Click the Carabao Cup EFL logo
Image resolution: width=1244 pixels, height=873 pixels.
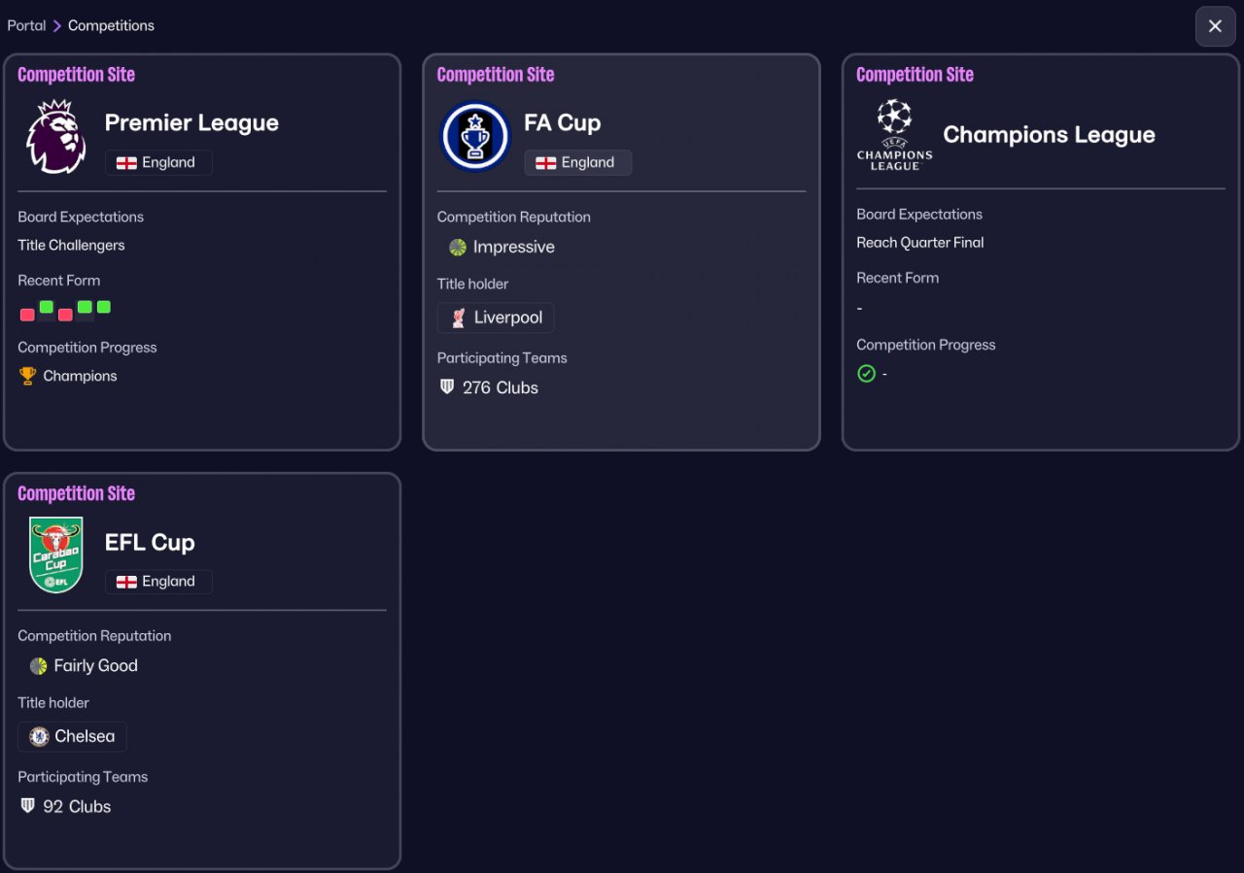point(56,555)
